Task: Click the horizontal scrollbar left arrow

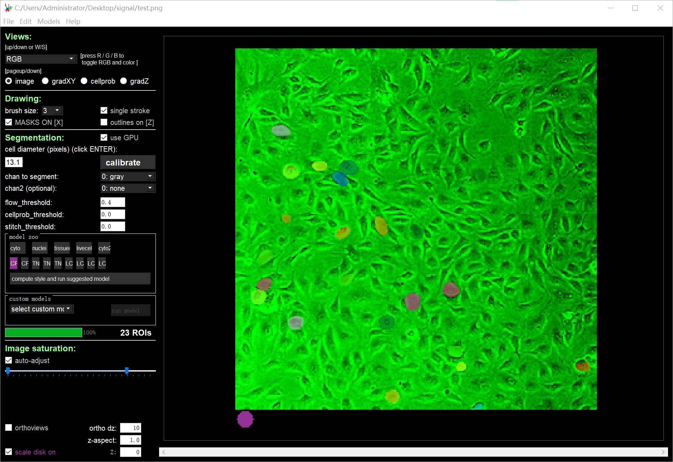Action: pyautogui.click(x=163, y=452)
